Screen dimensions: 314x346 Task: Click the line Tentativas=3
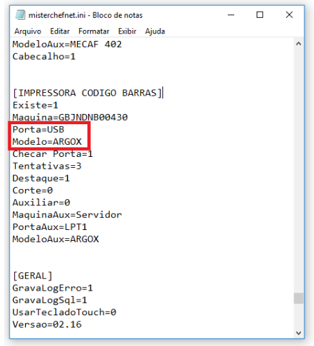point(47,166)
